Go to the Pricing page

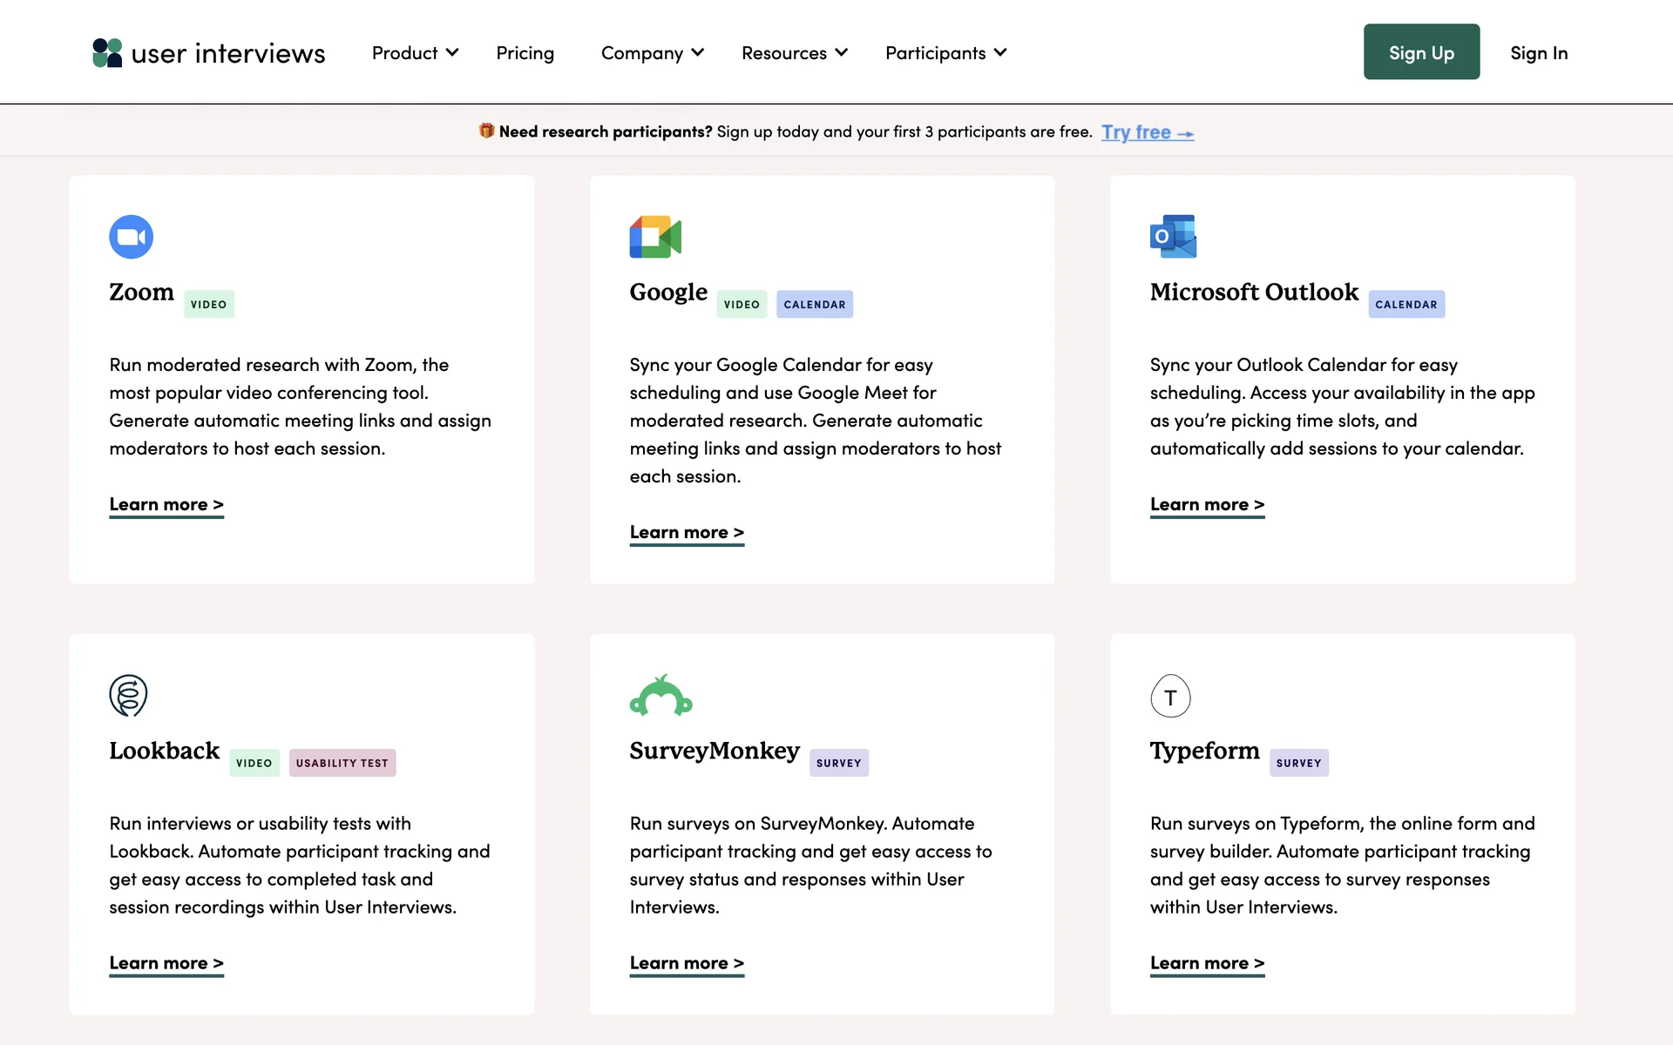tap(525, 53)
